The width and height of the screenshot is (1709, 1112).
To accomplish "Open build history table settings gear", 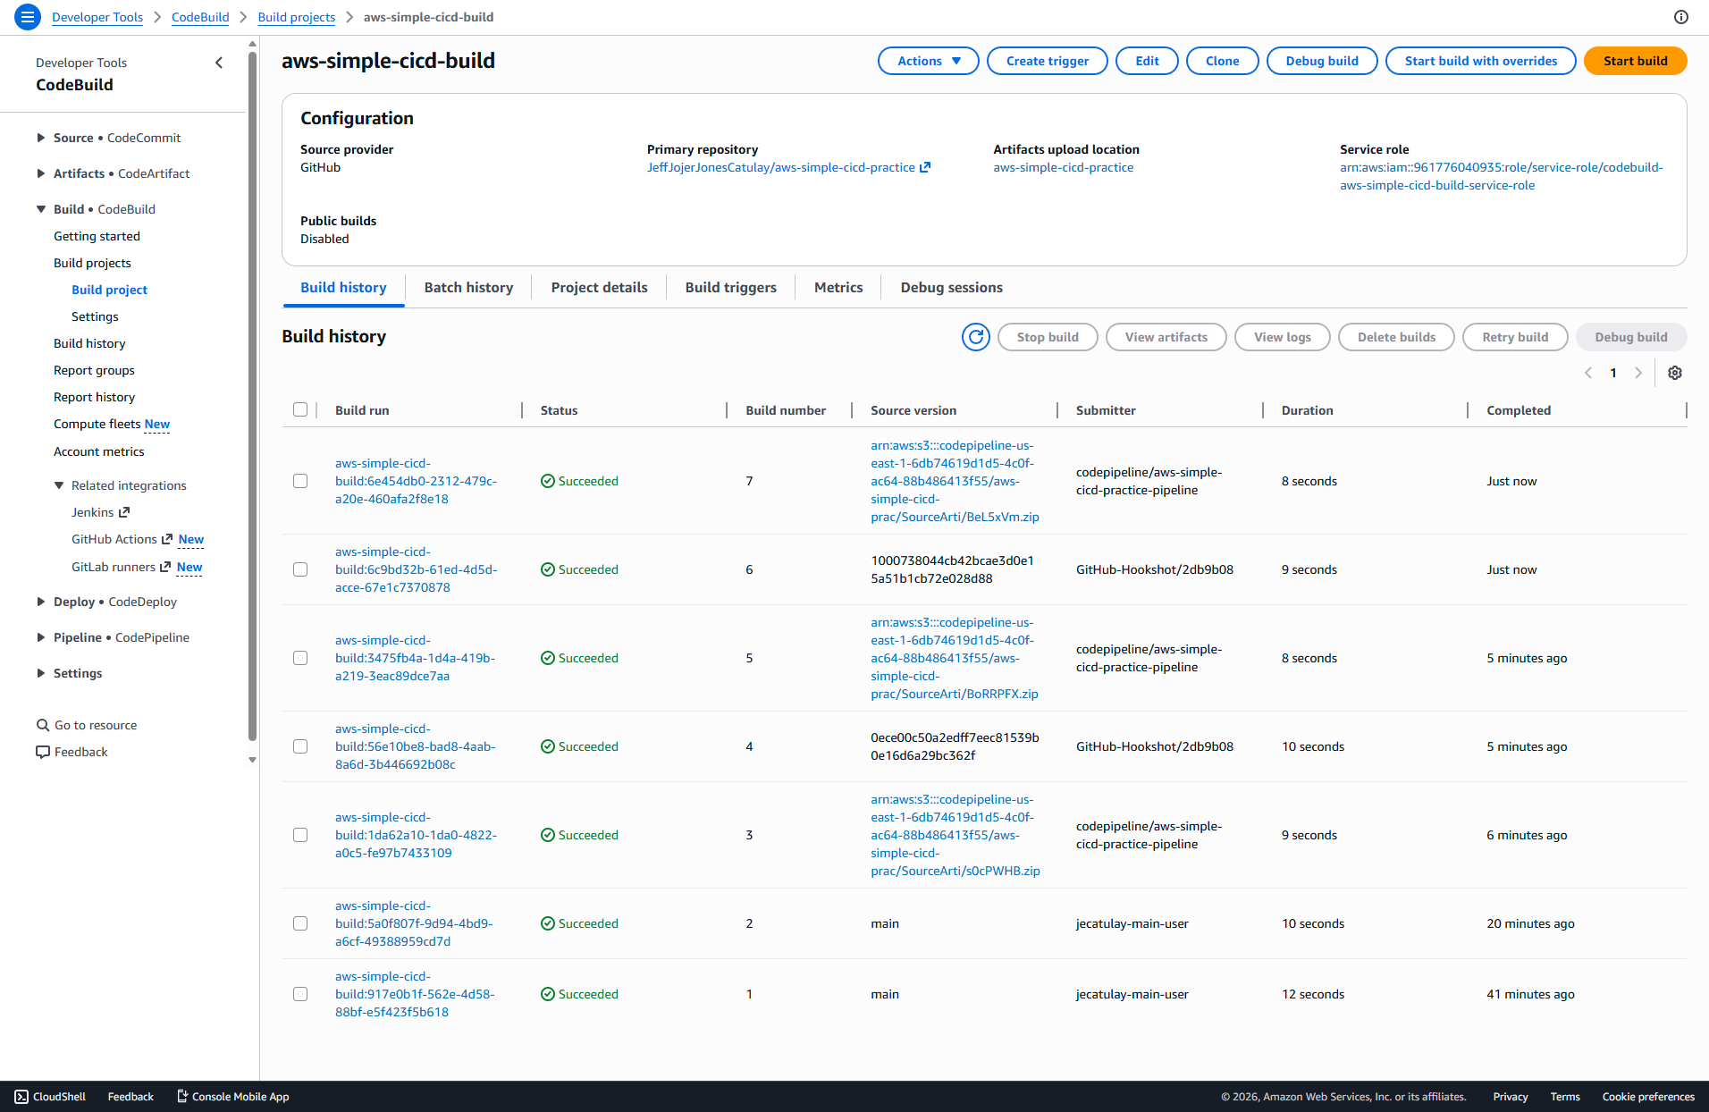I will tap(1675, 373).
